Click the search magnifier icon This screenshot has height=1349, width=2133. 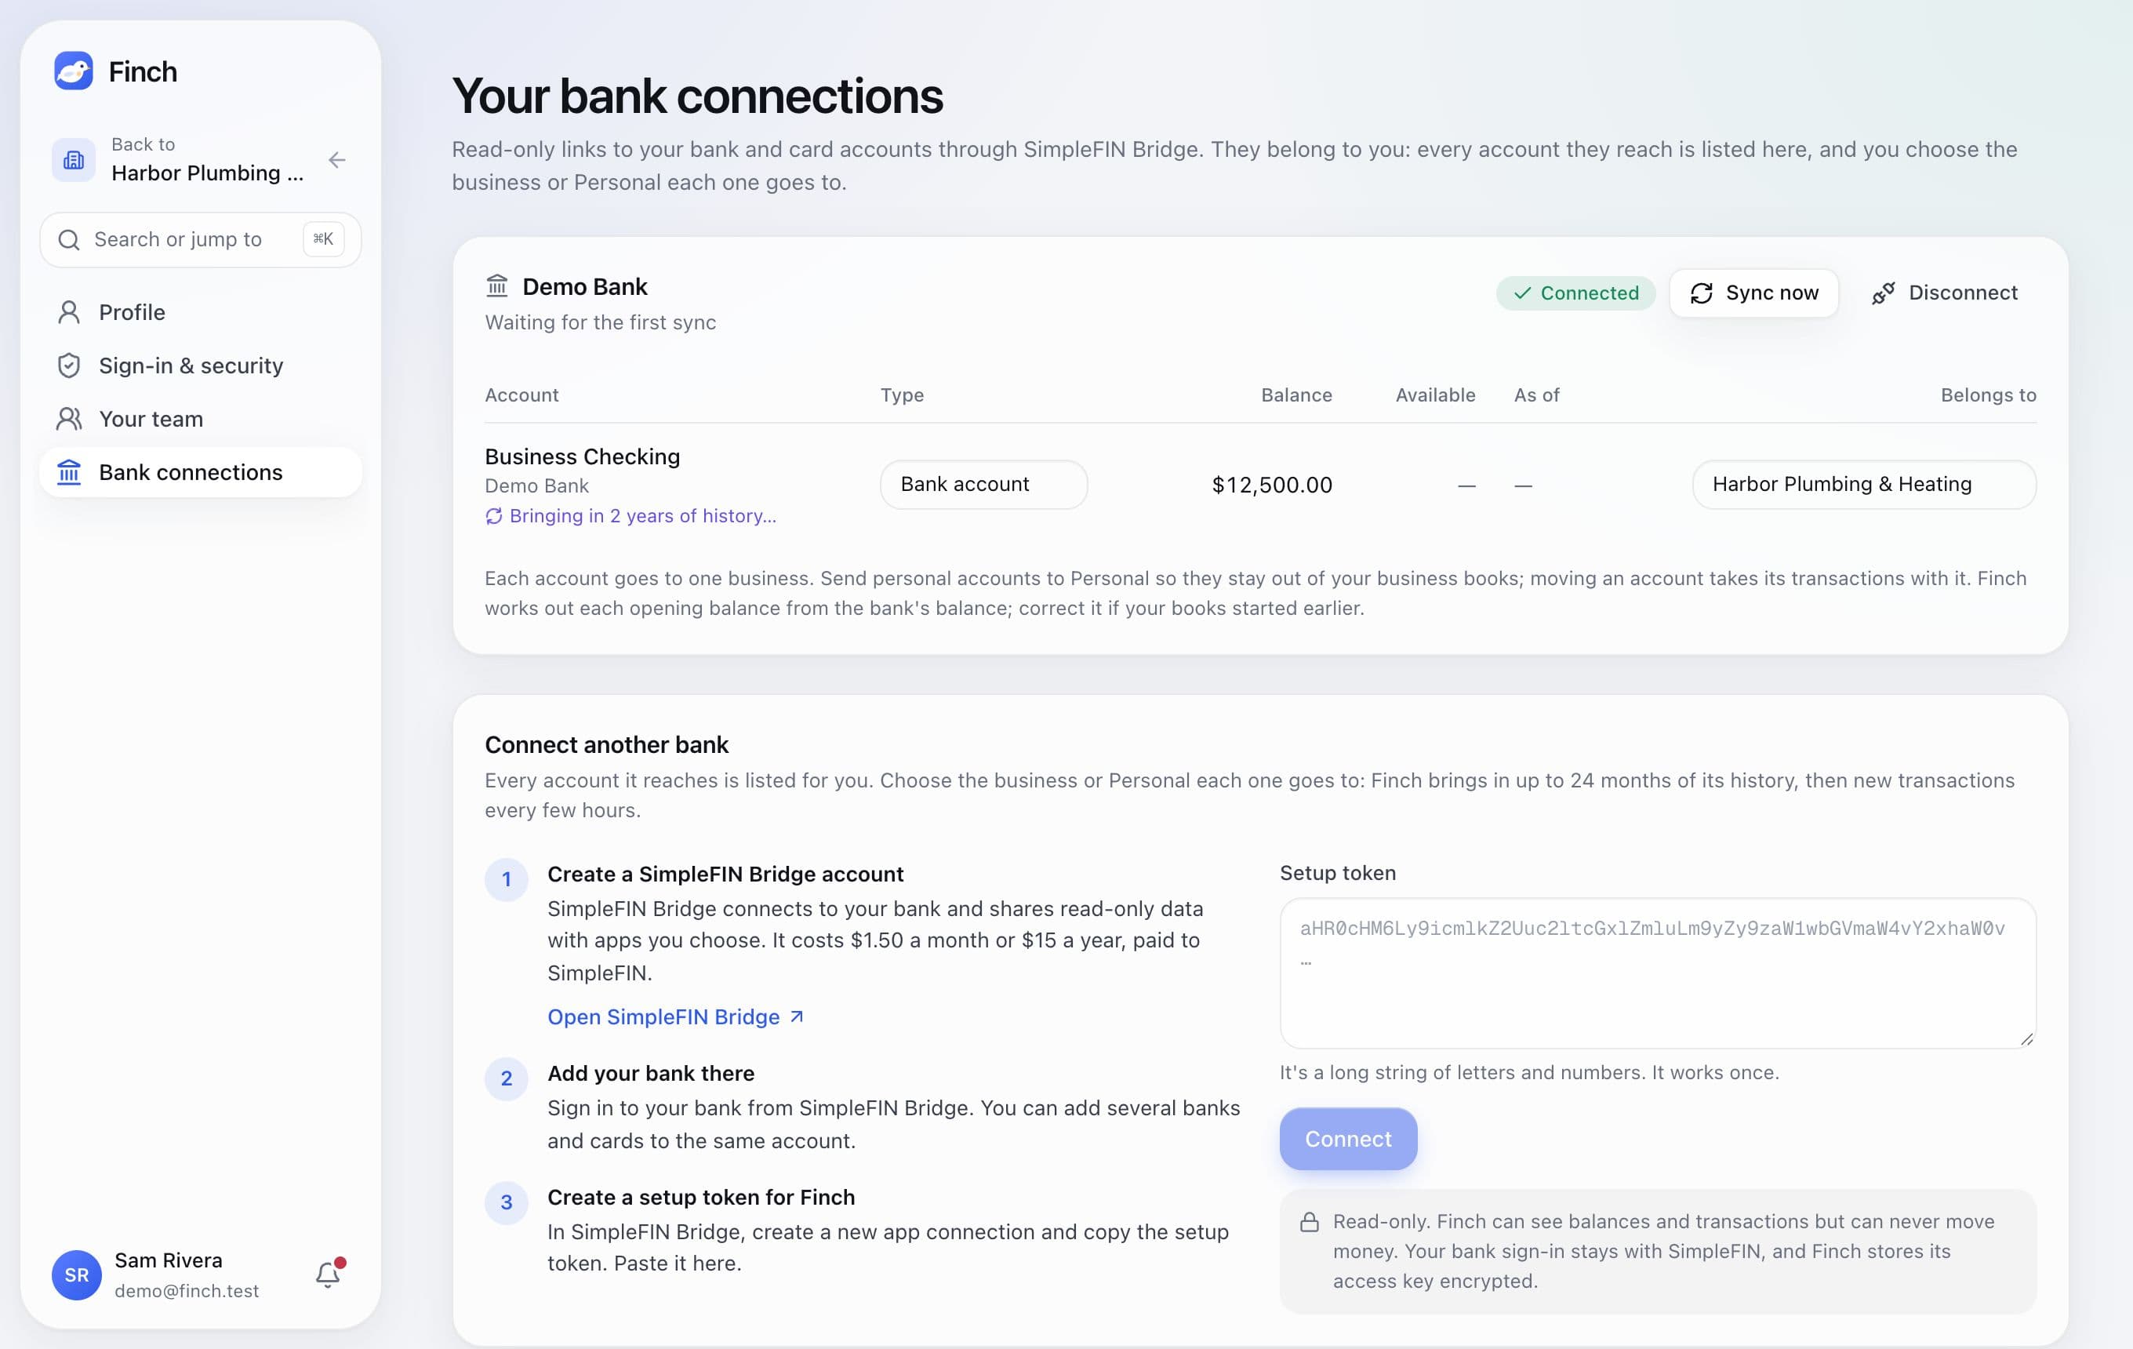click(x=69, y=240)
